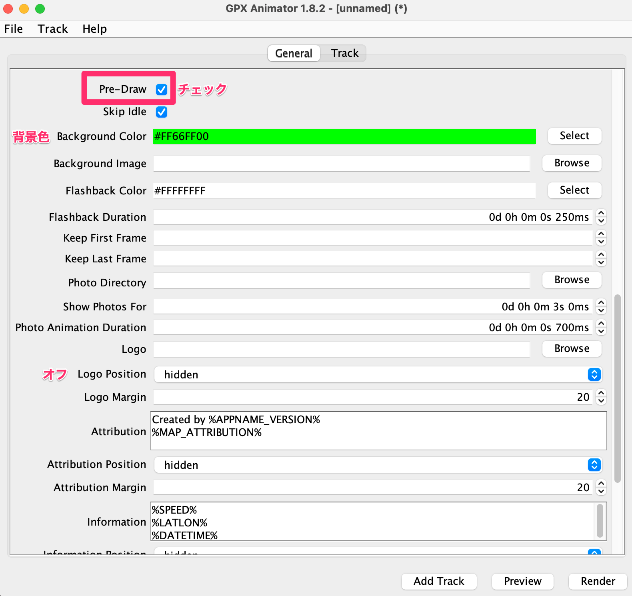Viewport: 632px width, 596px height.
Task: Decrease Logo Margin with down arrow
Action: 601,401
